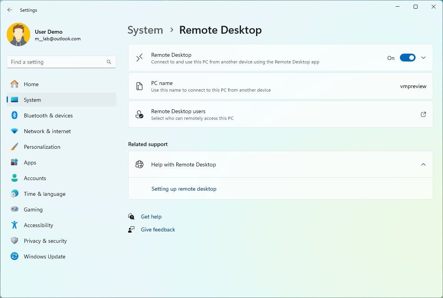443x298 pixels.
Task: Click the Gaming controller icon
Action: [14, 210]
